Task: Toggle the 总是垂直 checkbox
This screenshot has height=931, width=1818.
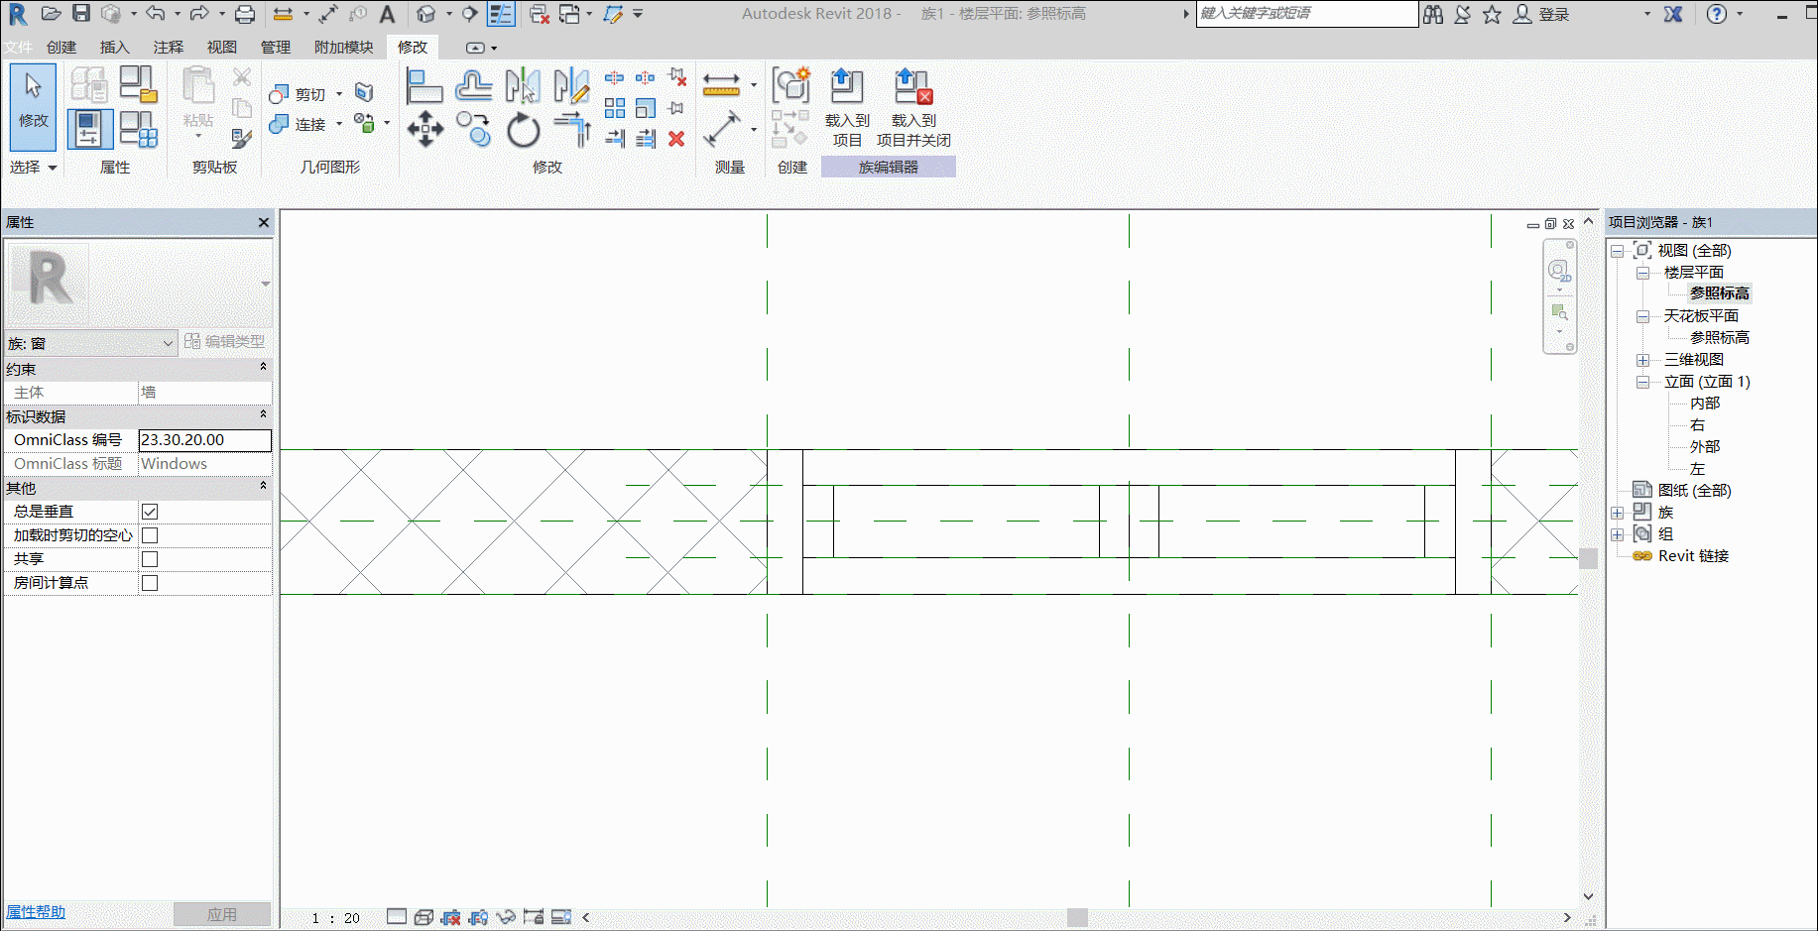Action: tap(150, 512)
